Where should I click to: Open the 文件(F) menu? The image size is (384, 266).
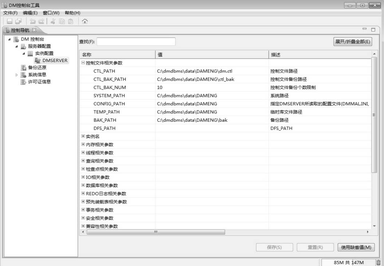click(10, 13)
